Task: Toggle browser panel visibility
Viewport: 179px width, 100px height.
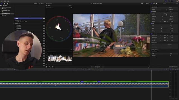Action: pos(166,1)
